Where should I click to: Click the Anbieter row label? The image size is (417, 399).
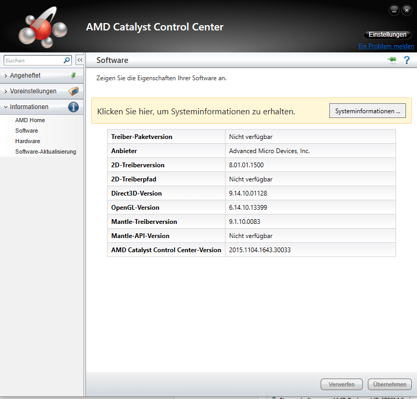pyautogui.click(x=124, y=151)
